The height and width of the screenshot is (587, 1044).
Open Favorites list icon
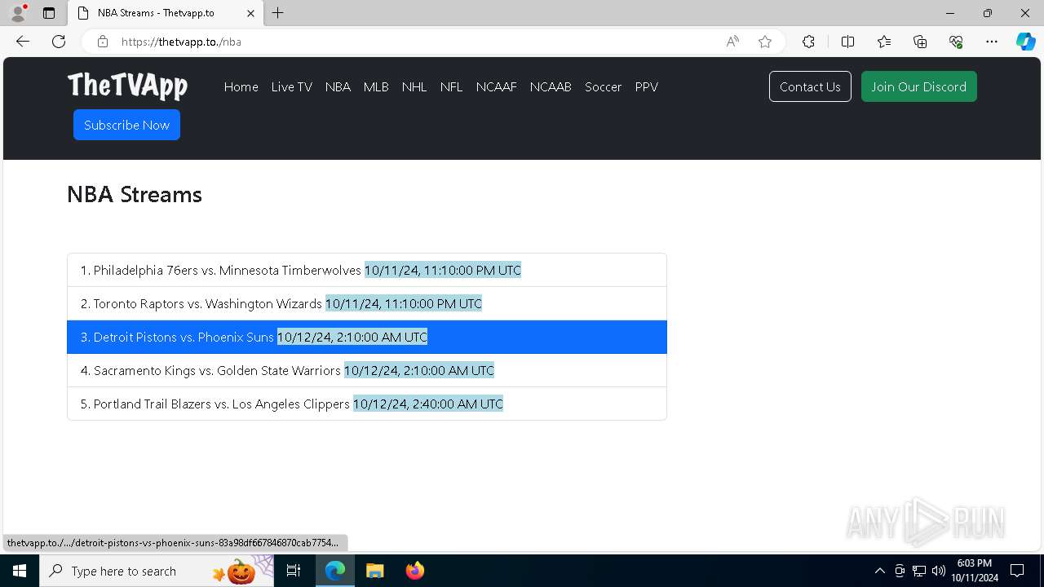pos(884,42)
